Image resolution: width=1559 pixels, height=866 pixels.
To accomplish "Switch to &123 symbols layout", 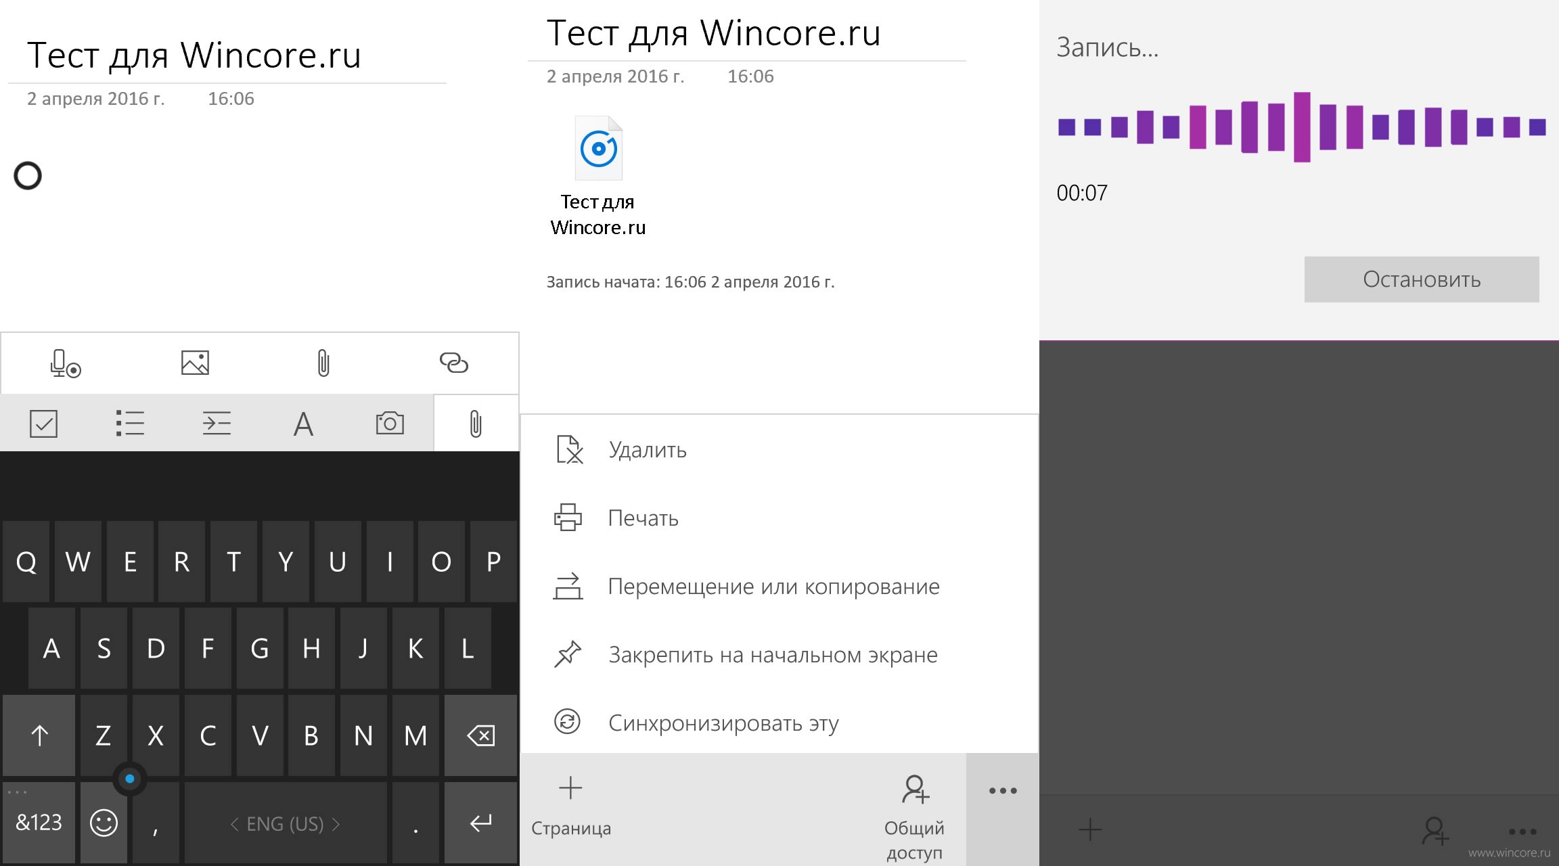I will [39, 823].
